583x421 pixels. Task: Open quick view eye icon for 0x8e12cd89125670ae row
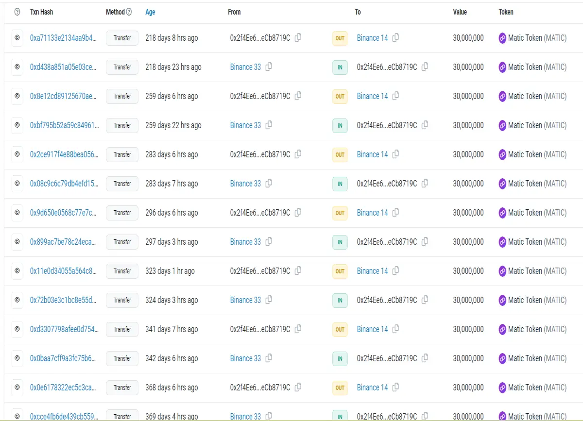(17, 96)
